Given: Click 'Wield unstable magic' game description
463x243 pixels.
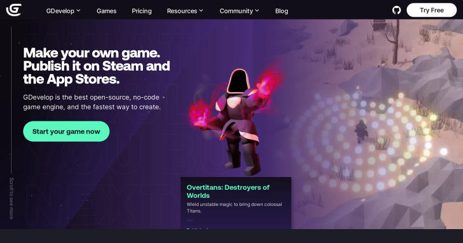Looking at the screenshot, I should point(234,208).
